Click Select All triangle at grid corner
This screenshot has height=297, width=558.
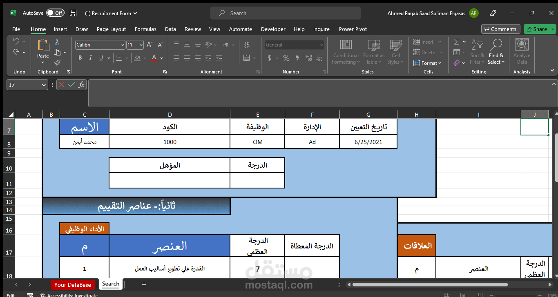tap(11, 115)
